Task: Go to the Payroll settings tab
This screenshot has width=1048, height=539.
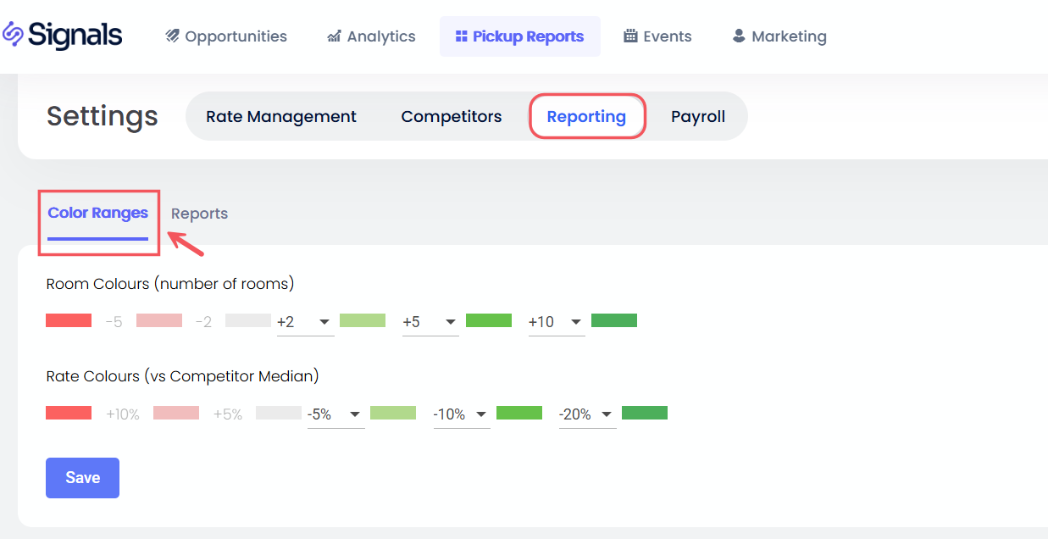Action: coord(698,116)
